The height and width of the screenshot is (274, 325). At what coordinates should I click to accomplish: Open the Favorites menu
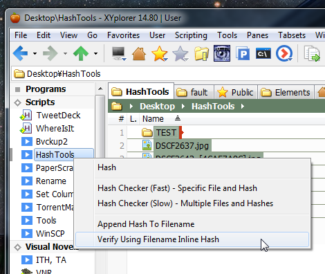[123, 35]
